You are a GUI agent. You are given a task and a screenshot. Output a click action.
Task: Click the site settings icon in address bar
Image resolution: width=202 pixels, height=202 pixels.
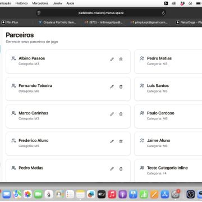coord(39,13)
